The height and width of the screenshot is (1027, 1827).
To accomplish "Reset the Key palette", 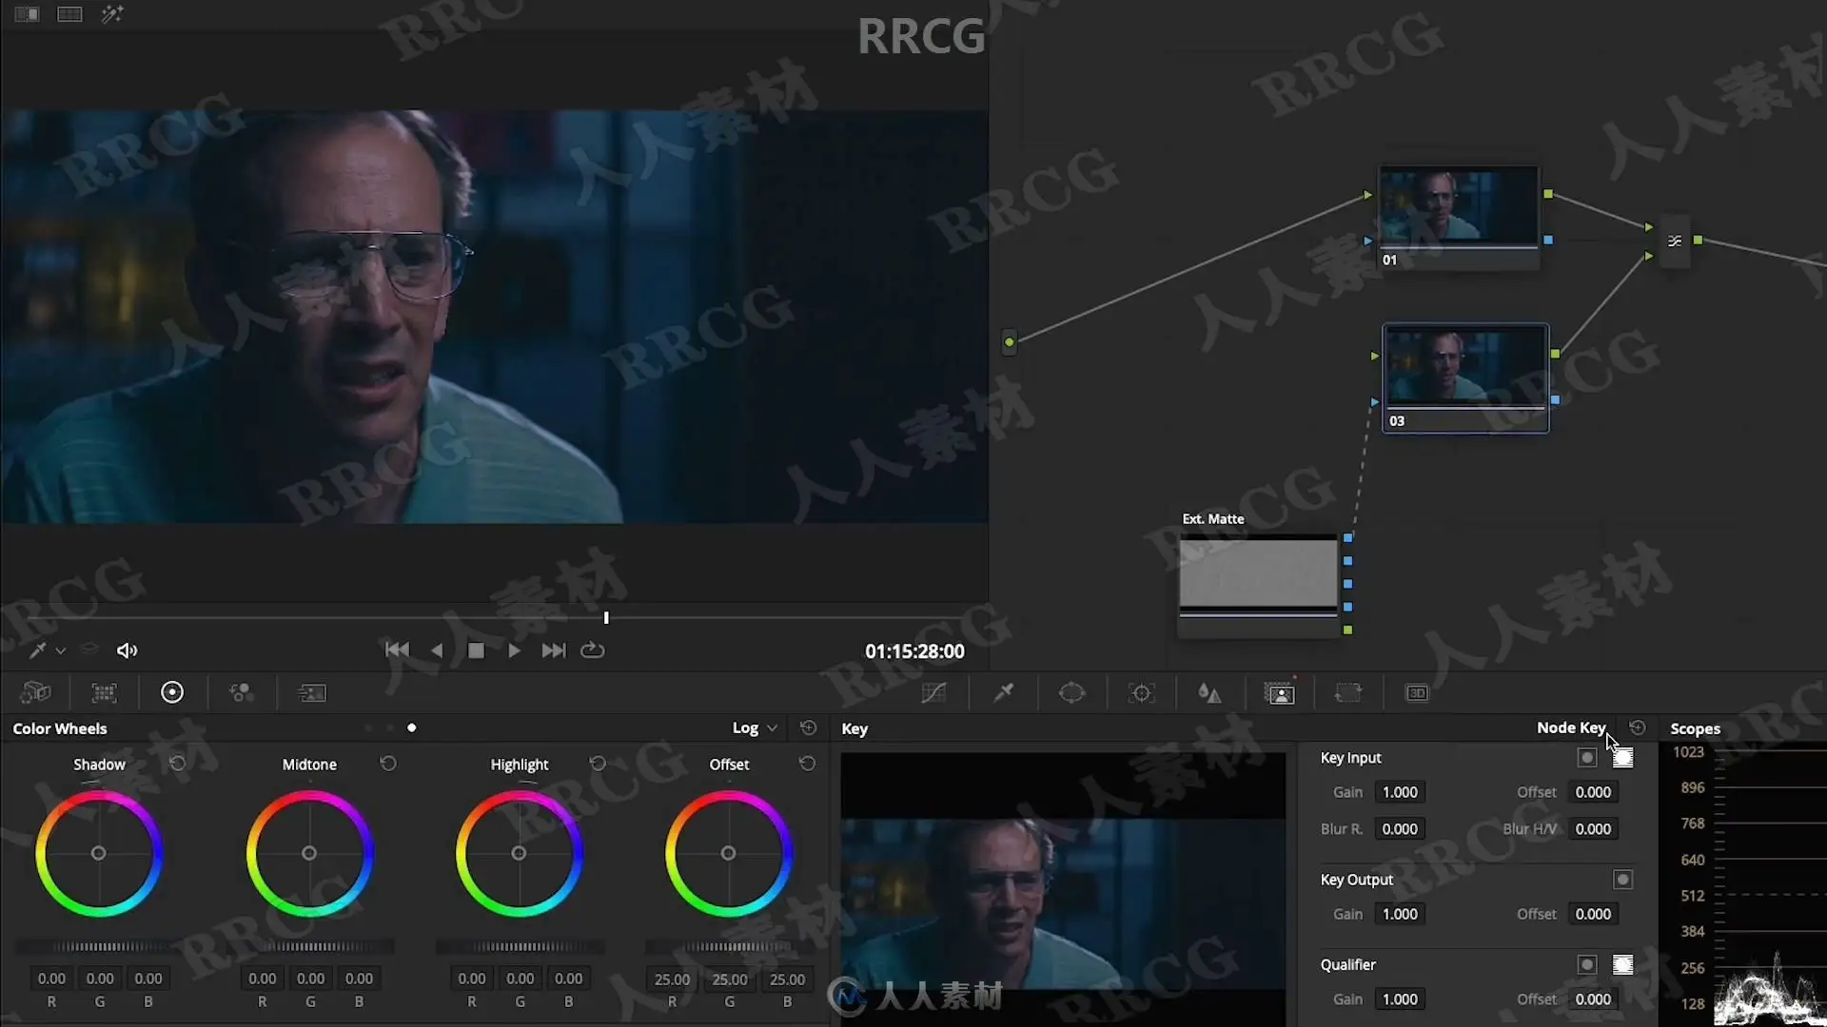I will (x=1637, y=727).
